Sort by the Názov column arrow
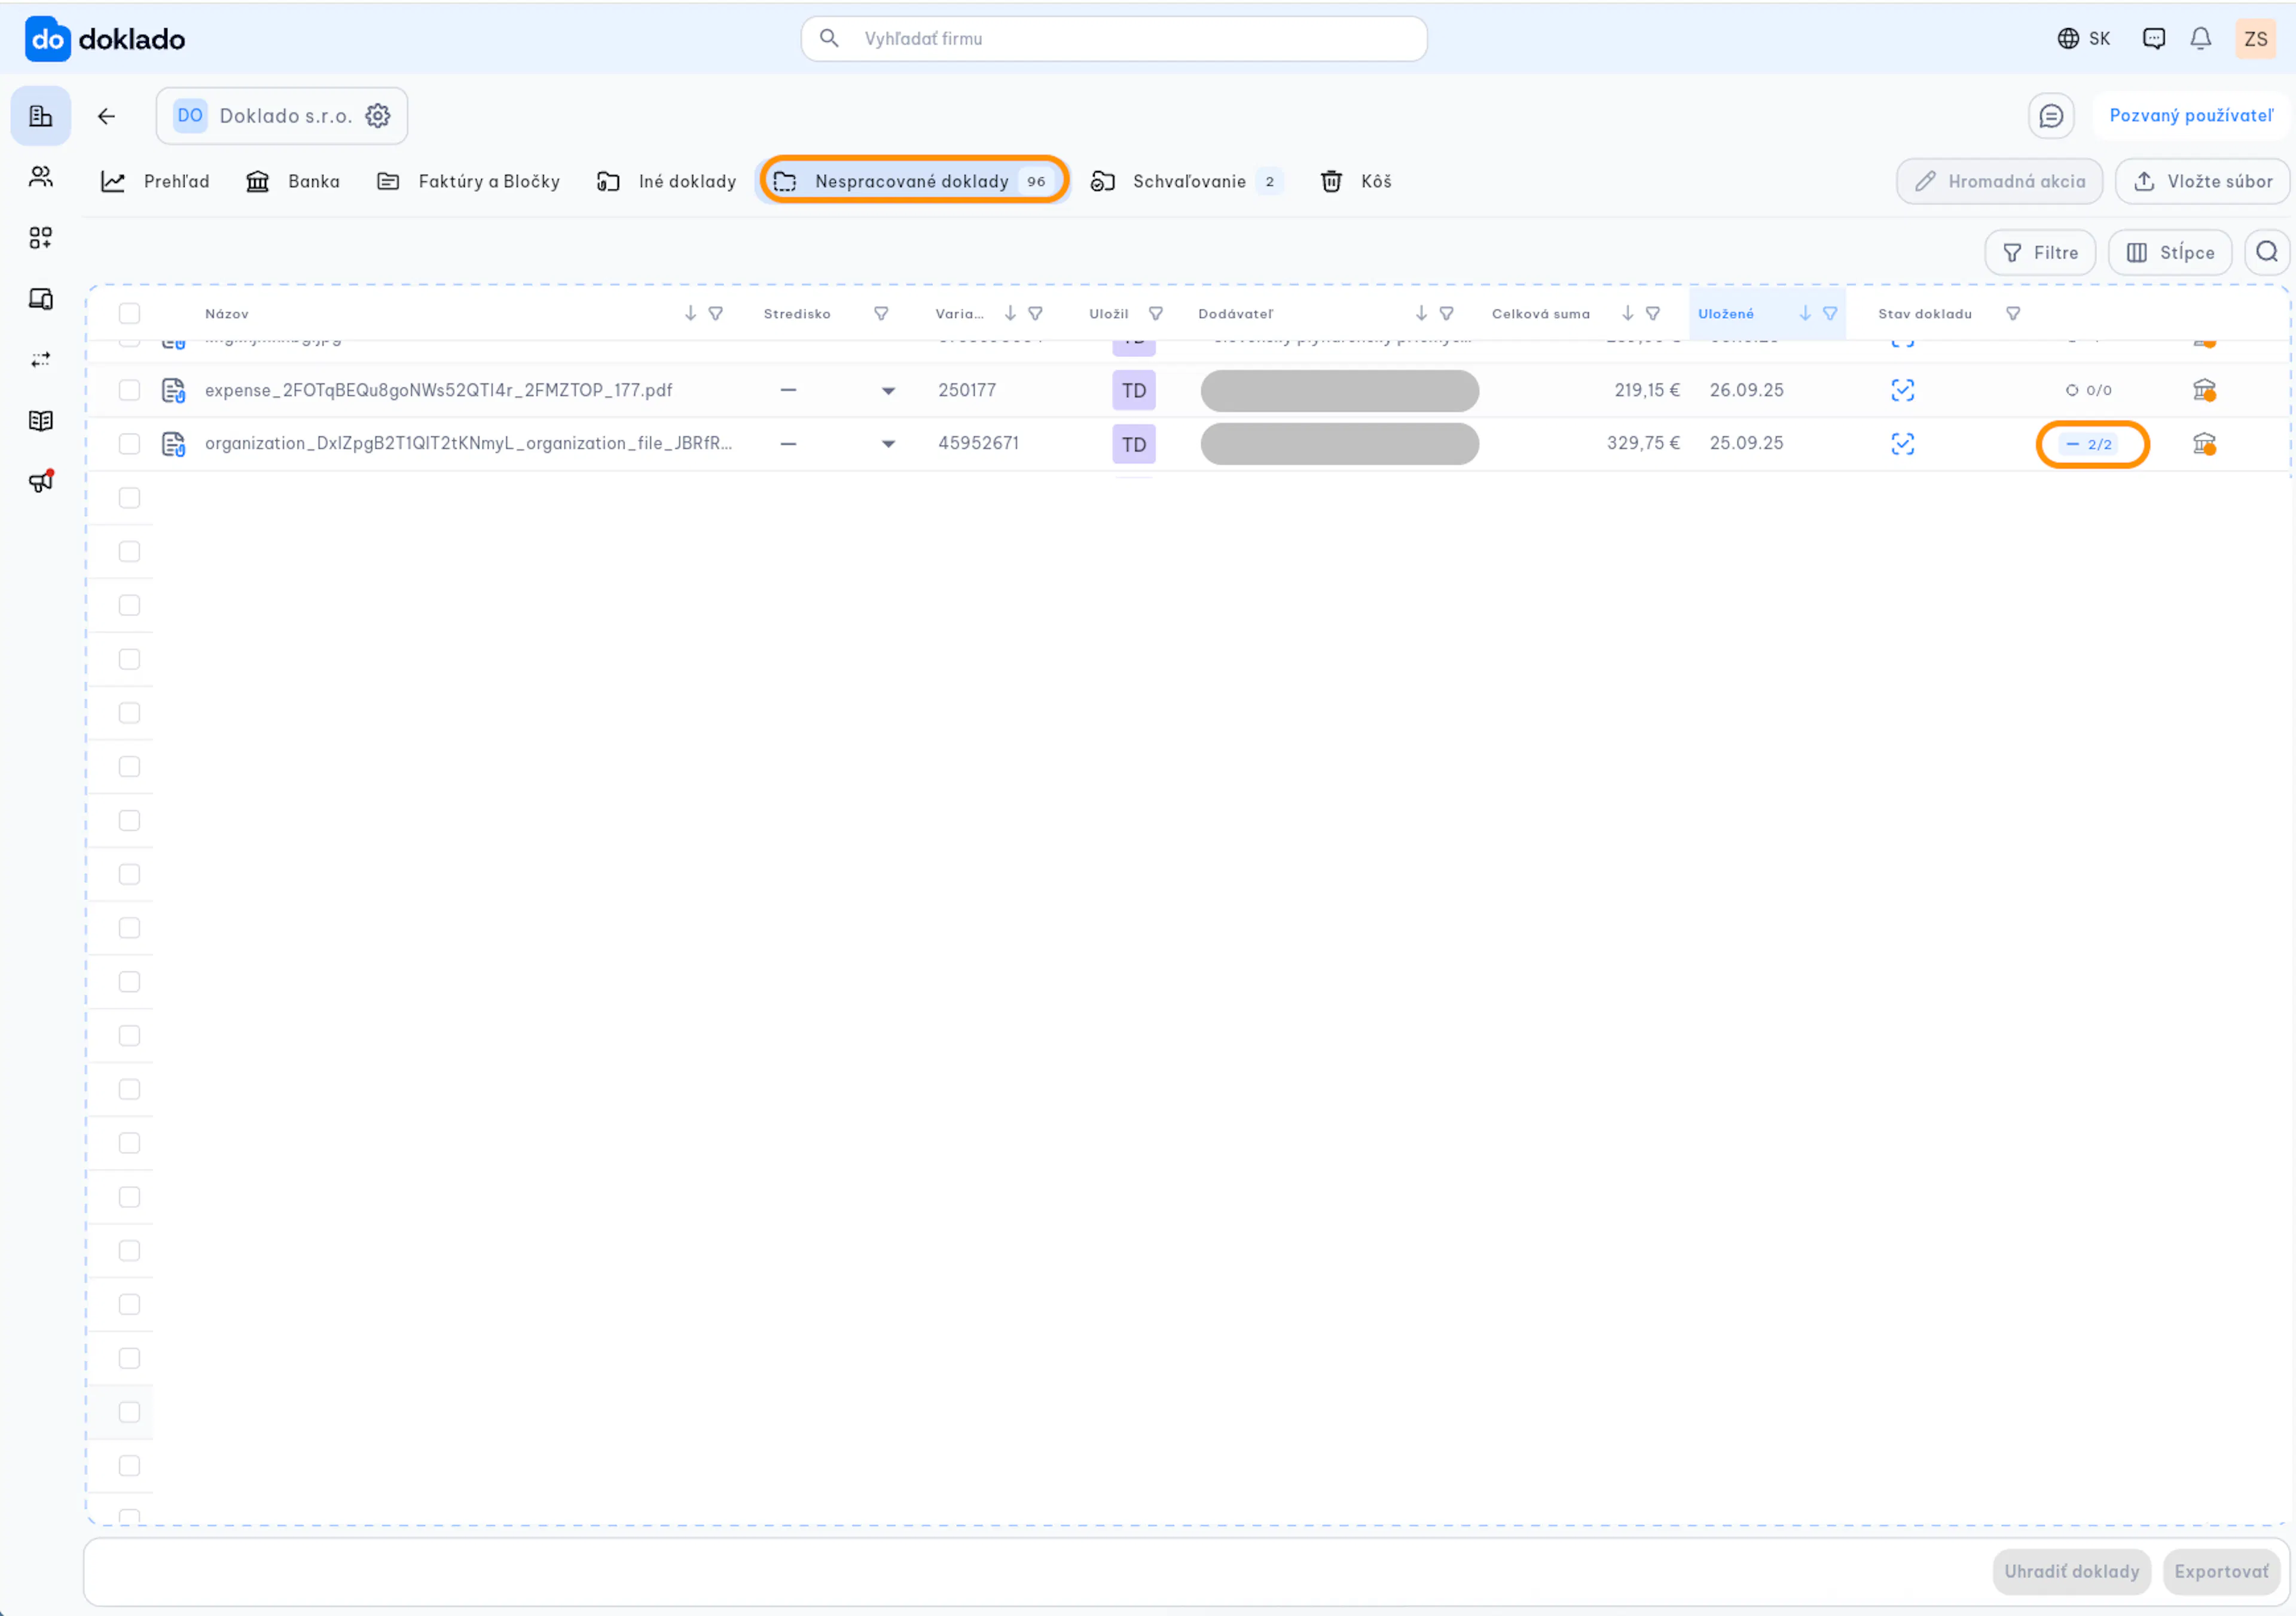The width and height of the screenshot is (2296, 1616). (690, 314)
